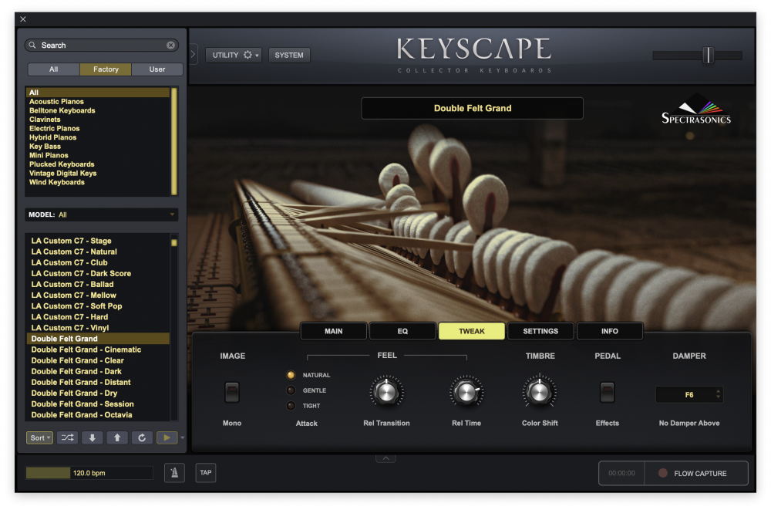The height and width of the screenshot is (510, 771).
Task: Open the audition options arrow next to play
Action: [183, 437]
